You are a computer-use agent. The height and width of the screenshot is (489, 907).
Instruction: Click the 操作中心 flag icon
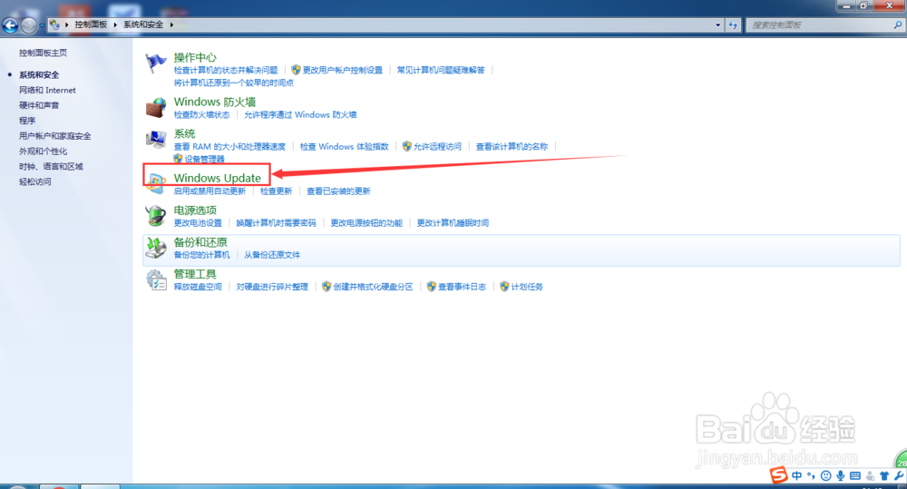coord(156,63)
